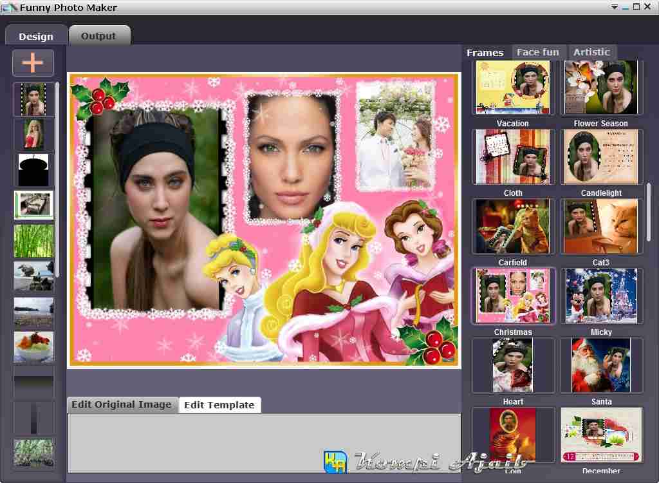
Task: Choose the Vacation frame template
Action: pyautogui.click(x=513, y=88)
